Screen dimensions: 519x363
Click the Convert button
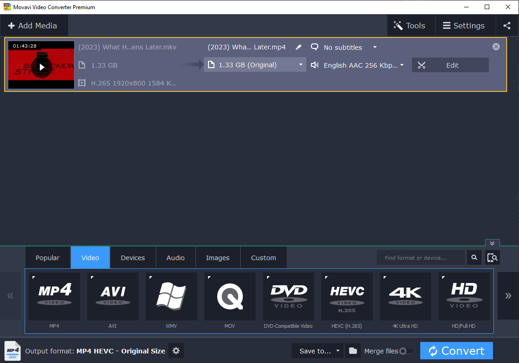[x=456, y=351]
